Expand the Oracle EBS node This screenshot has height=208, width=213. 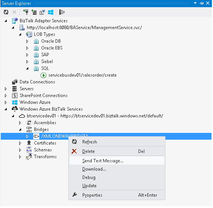coord(27,48)
